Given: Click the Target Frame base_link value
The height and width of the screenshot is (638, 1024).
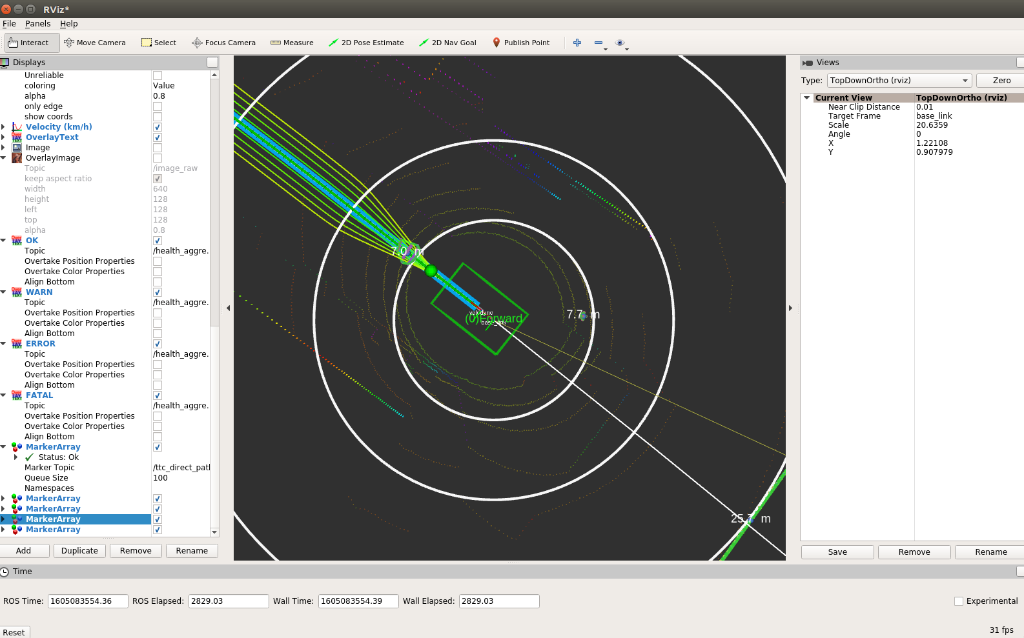Looking at the screenshot, I should coord(934,116).
